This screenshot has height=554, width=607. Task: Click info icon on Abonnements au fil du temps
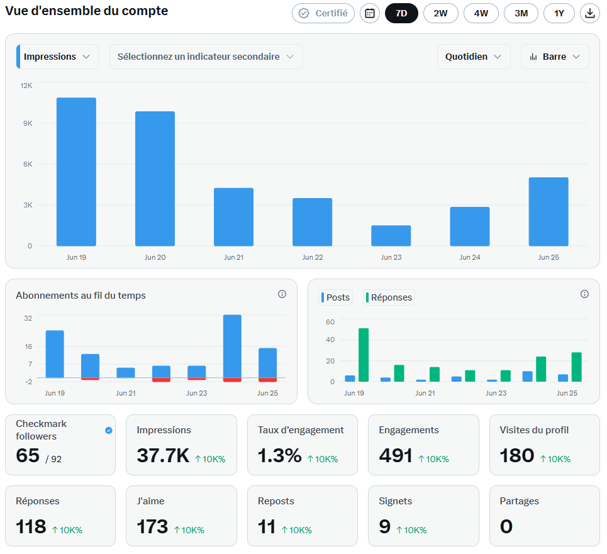tap(282, 294)
